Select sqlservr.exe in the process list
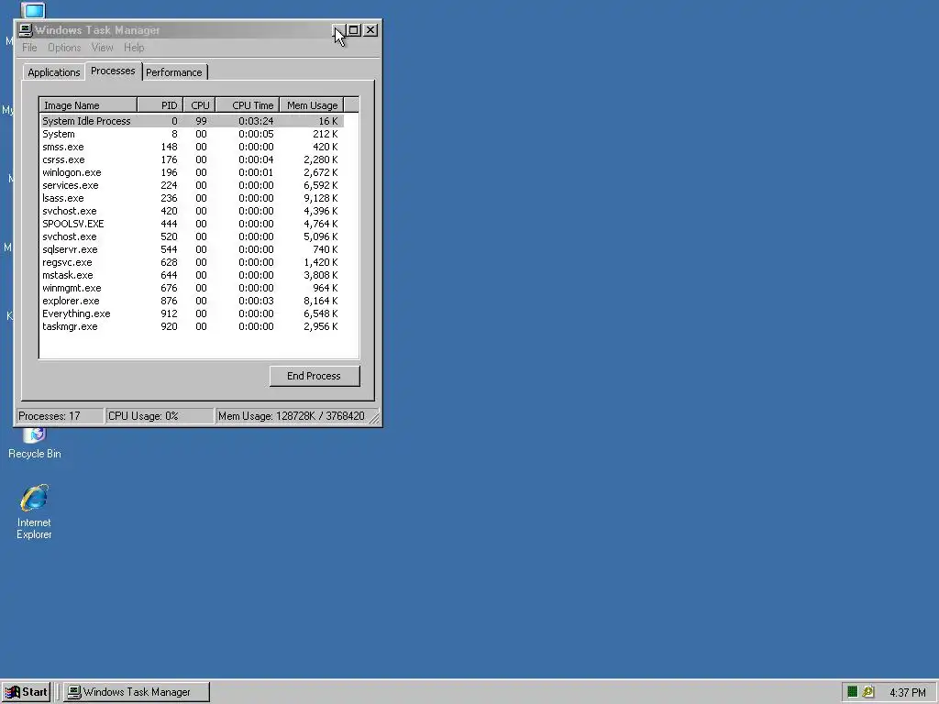939x704 pixels. tap(192, 249)
